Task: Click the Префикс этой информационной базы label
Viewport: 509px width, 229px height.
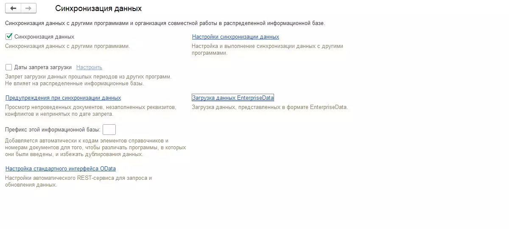Action: point(53,129)
